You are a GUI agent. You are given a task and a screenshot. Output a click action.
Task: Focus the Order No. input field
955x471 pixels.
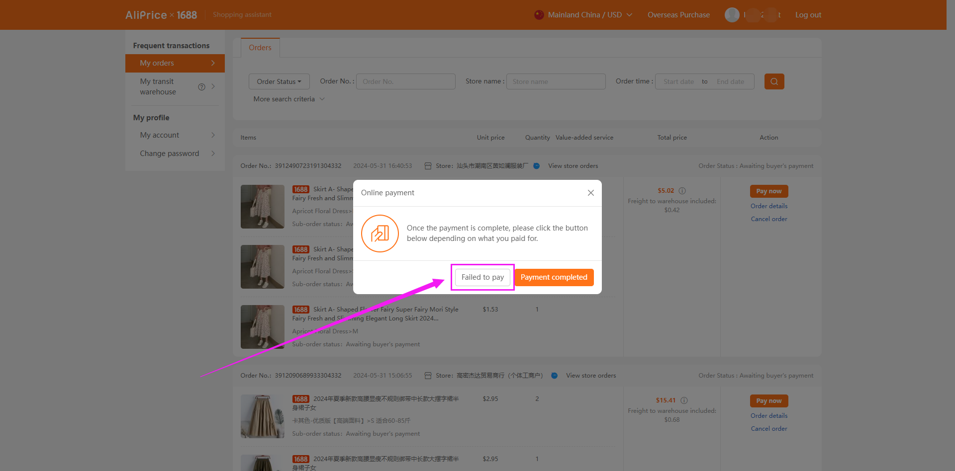pyautogui.click(x=406, y=81)
